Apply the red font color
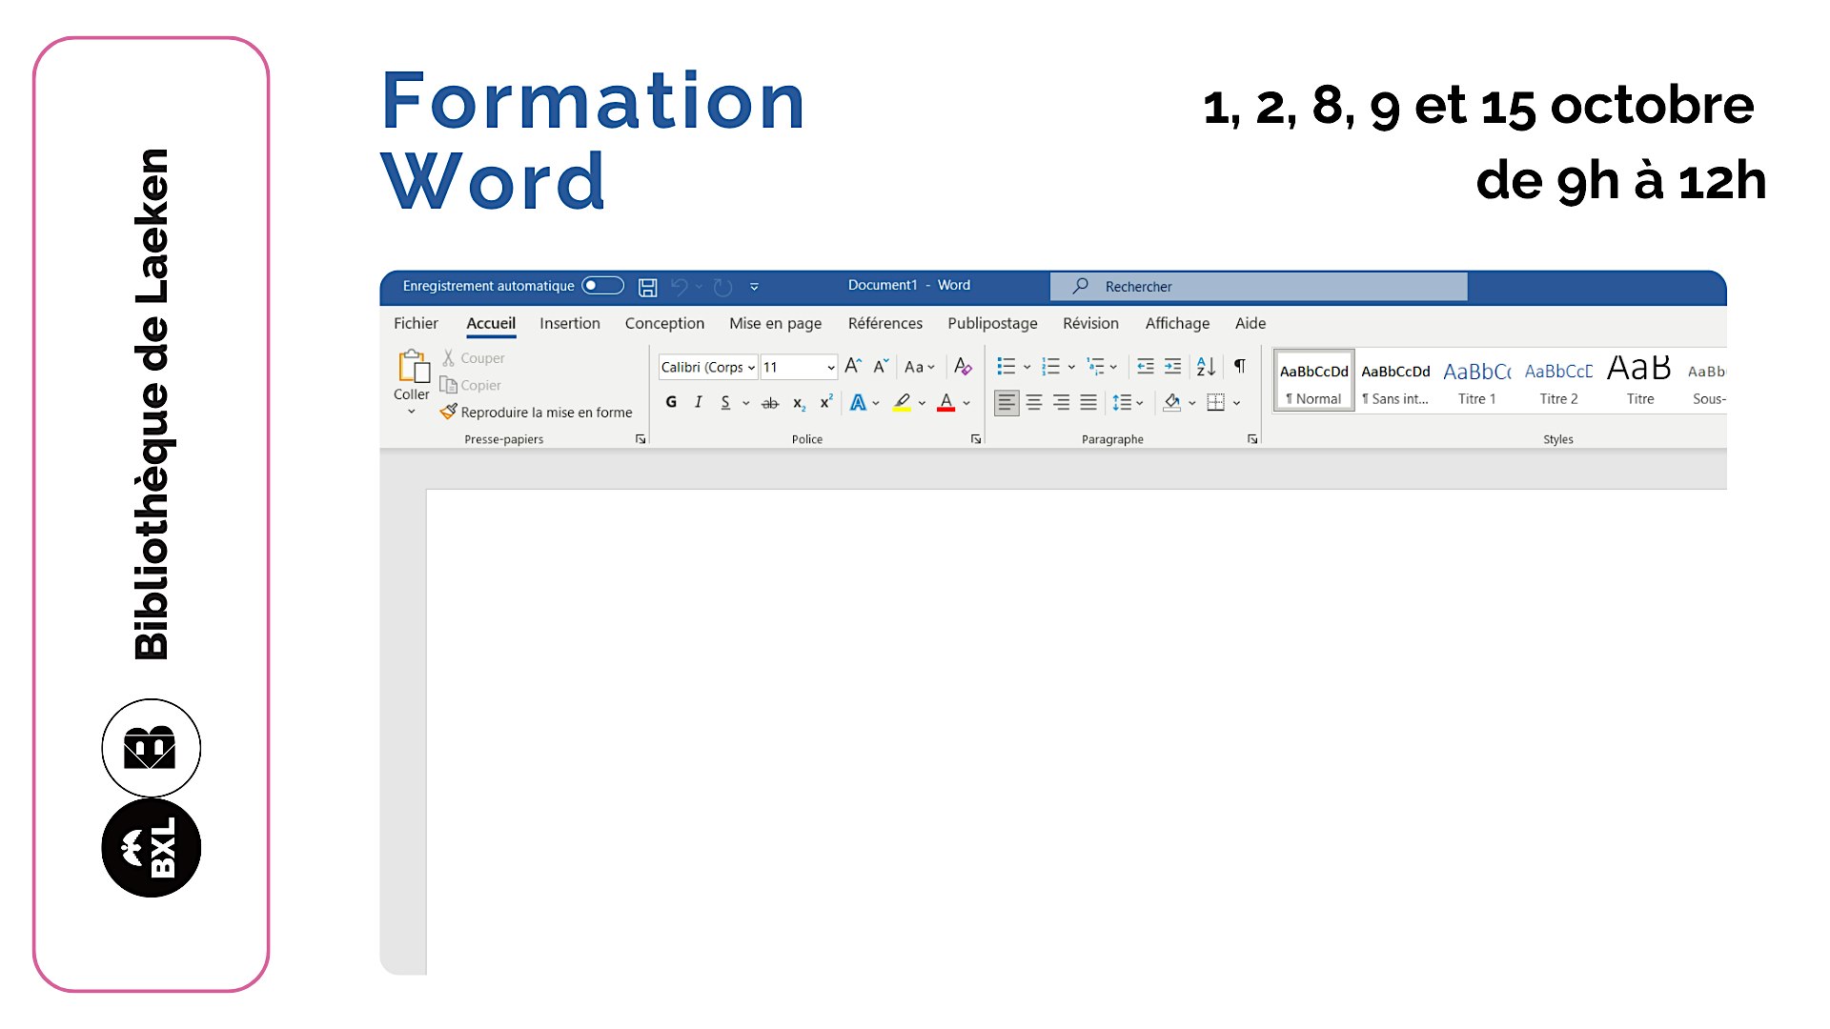Screen dimensions: 1830x1029 [945, 402]
